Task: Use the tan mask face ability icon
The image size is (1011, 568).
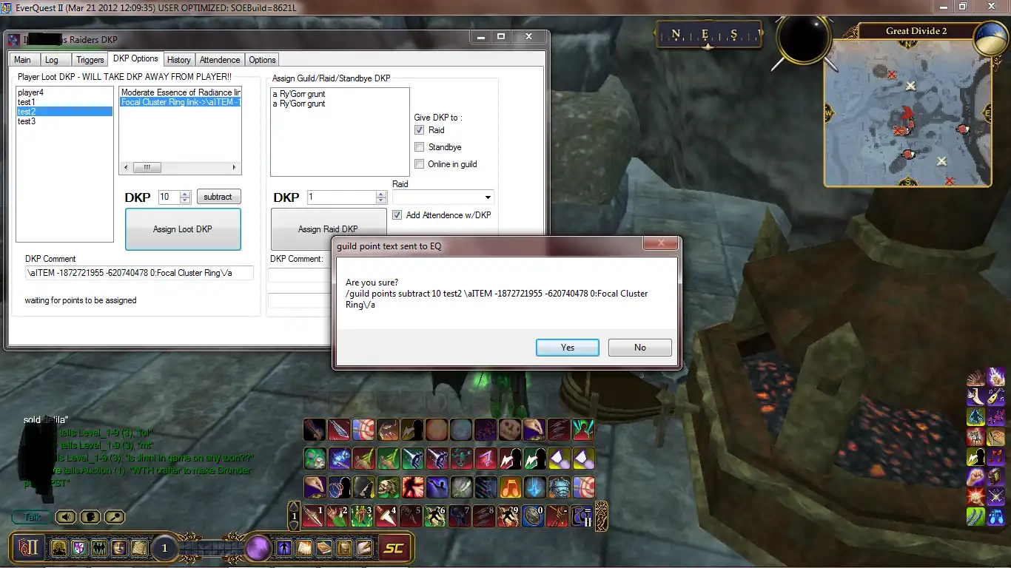Action: pos(510,429)
